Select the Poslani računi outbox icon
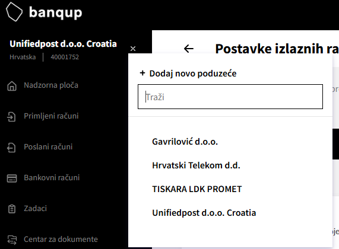The width and height of the screenshot is (339, 249). [11, 148]
